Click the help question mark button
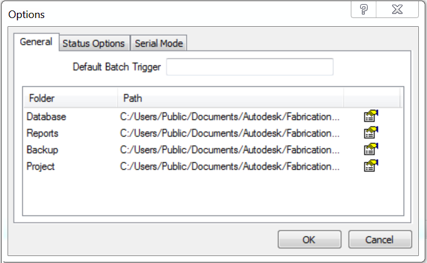 coord(364,10)
